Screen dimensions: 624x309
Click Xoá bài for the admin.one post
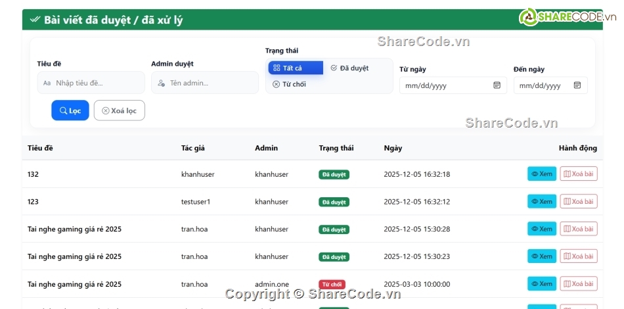pyautogui.click(x=579, y=283)
